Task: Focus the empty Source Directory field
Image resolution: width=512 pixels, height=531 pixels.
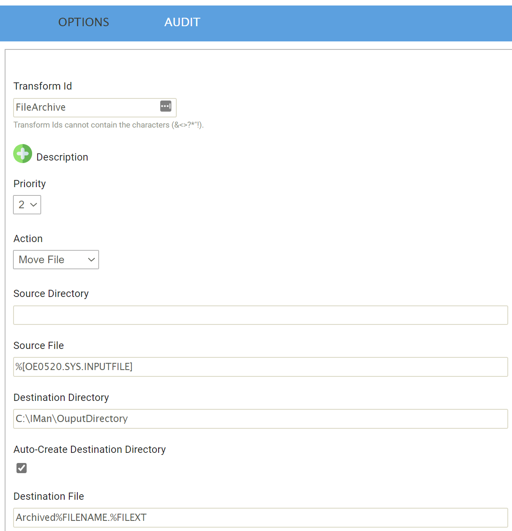Action: pos(260,315)
